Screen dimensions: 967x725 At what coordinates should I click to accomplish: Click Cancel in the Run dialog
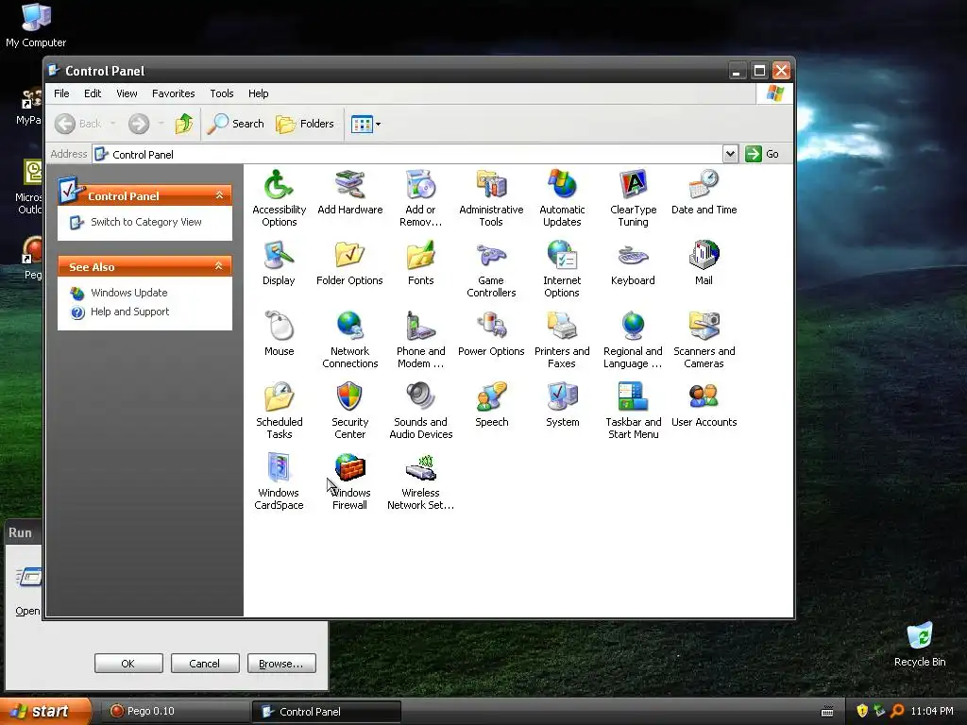click(x=205, y=664)
